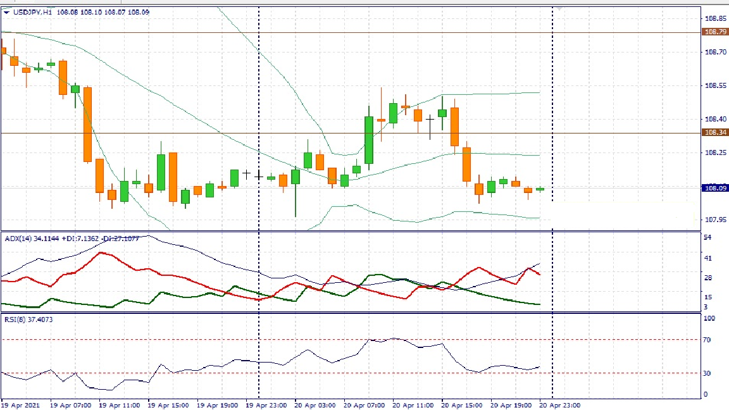Select the 108.79 price label tag
Viewport: 729px width, 410px height.
pos(715,32)
